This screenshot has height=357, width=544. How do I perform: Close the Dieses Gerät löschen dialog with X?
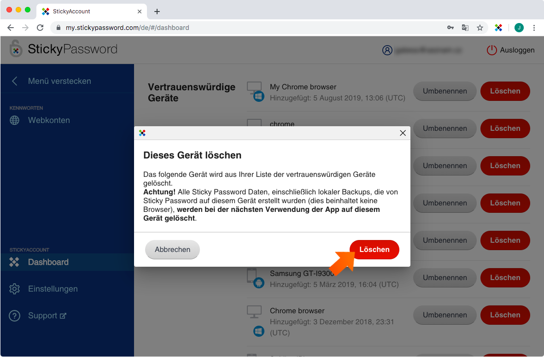[x=403, y=133]
